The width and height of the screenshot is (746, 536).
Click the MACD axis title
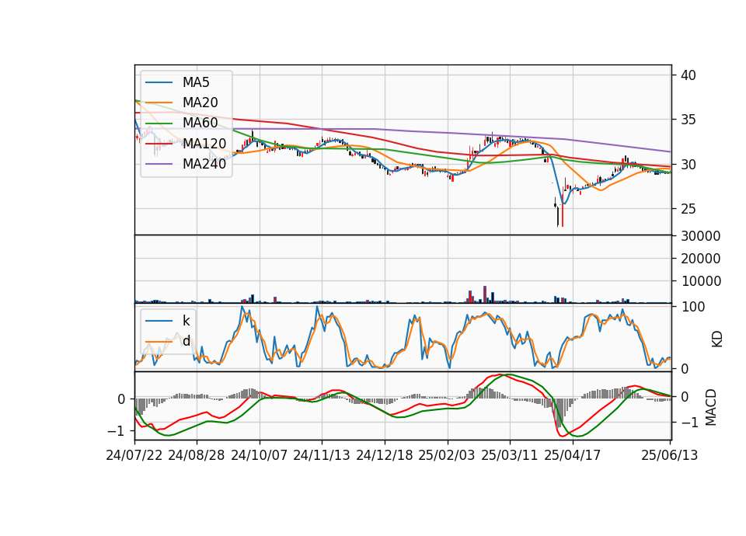tap(711, 407)
